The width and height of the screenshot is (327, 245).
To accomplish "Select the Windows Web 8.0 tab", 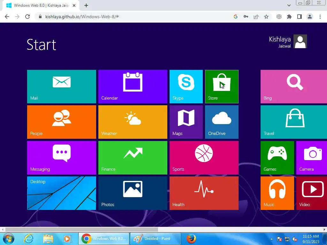I will (41, 6).
